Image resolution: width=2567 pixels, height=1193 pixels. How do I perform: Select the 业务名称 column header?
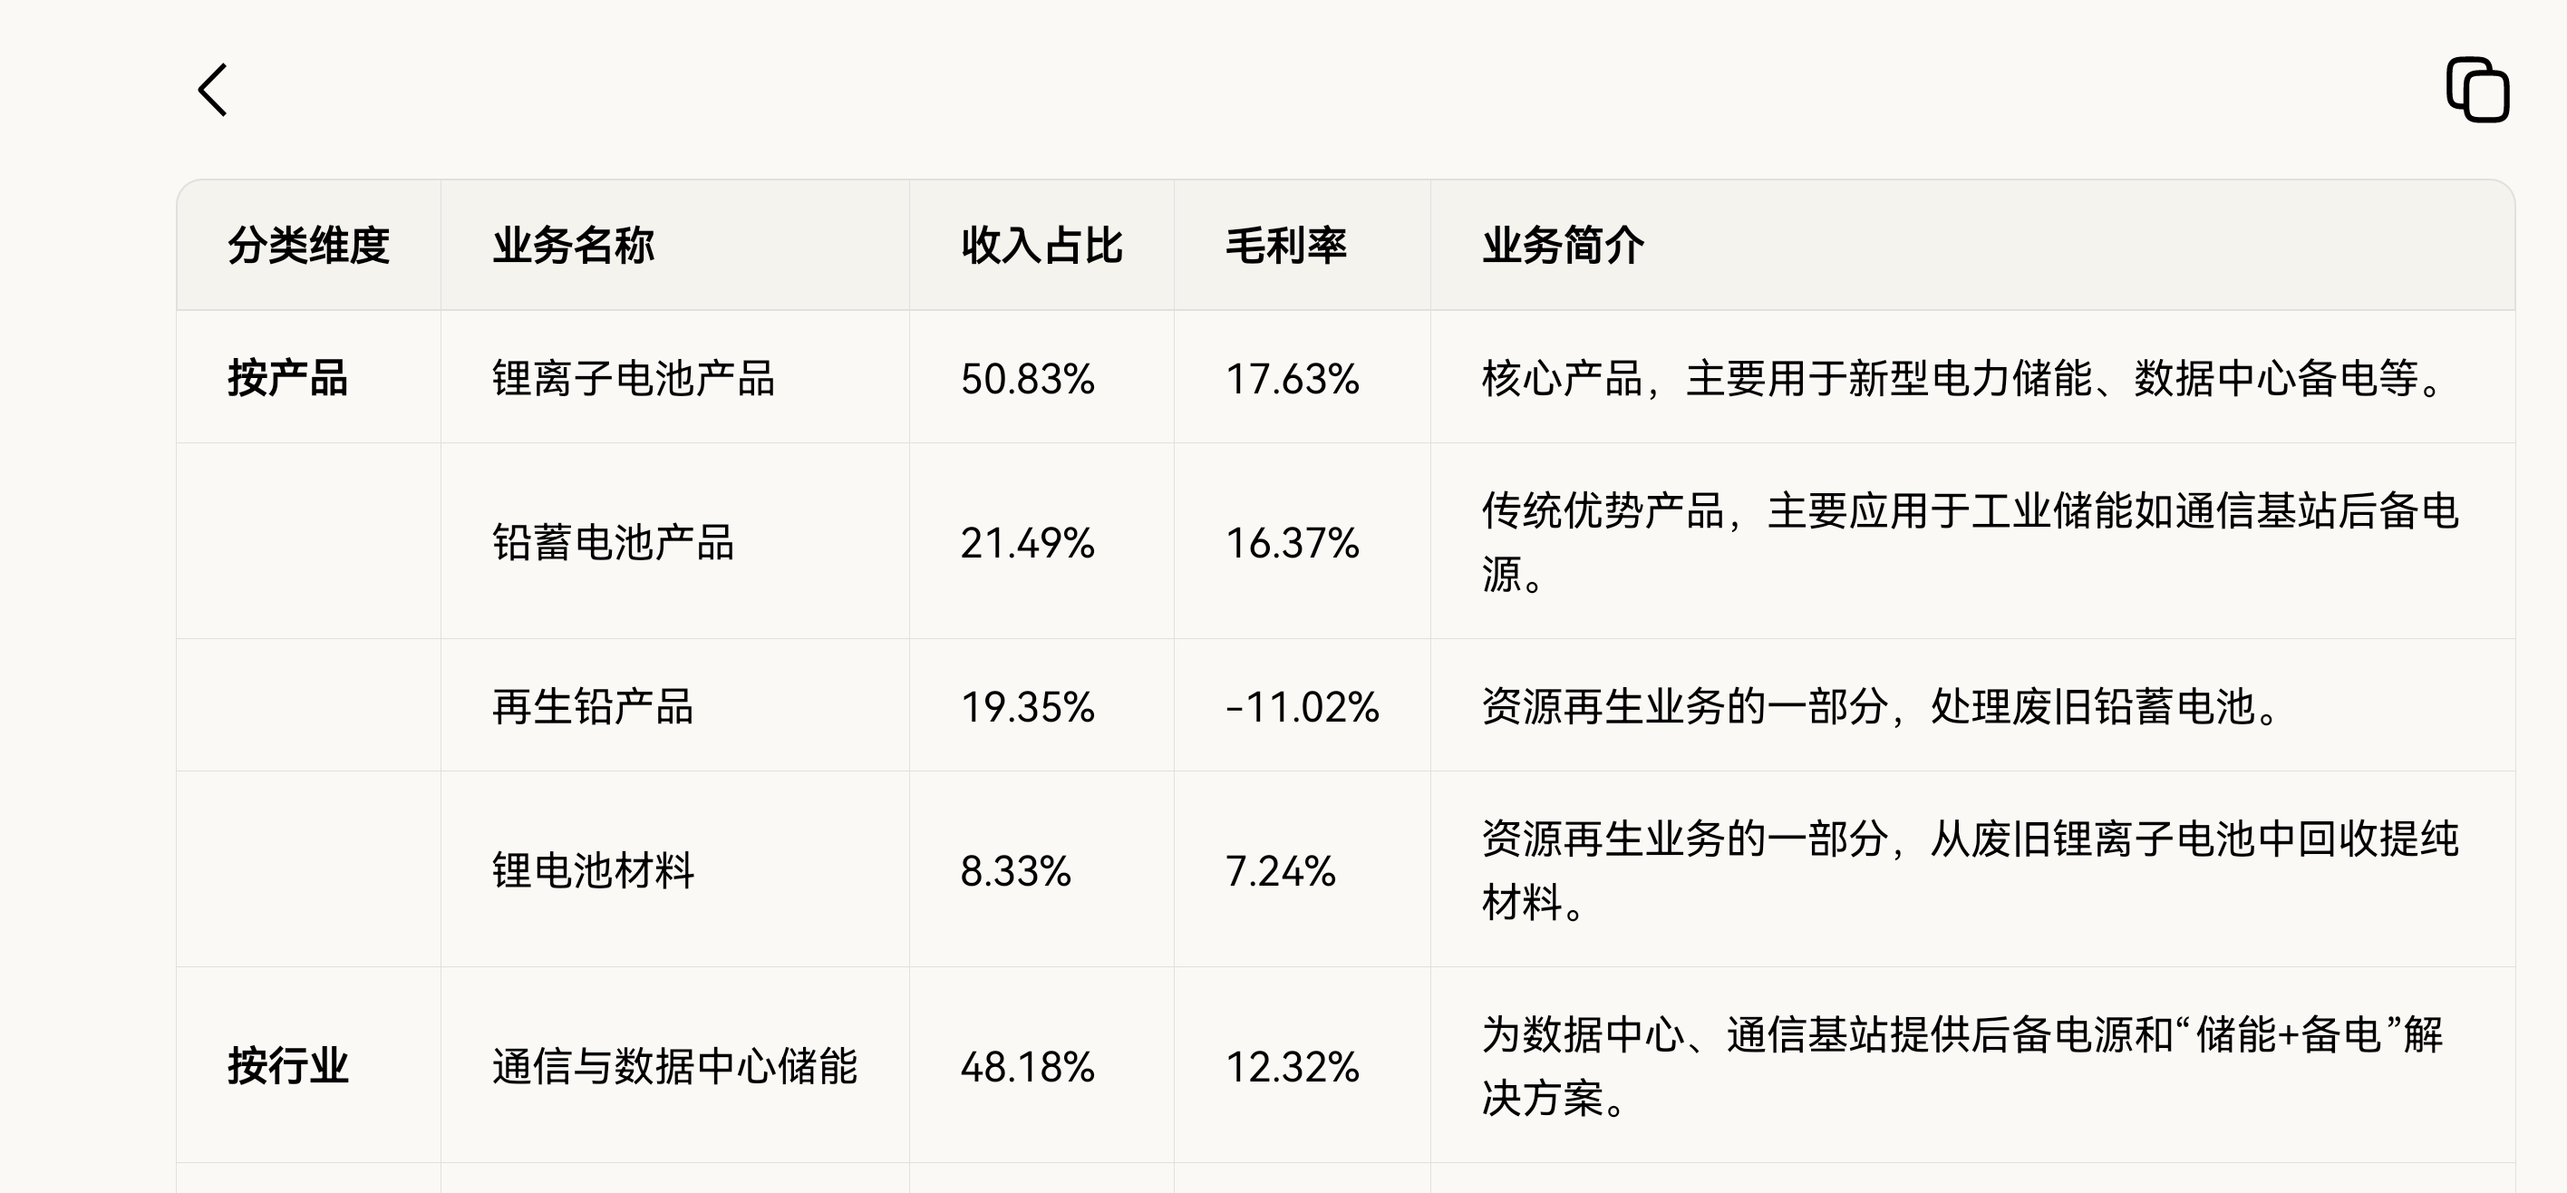pos(573,245)
